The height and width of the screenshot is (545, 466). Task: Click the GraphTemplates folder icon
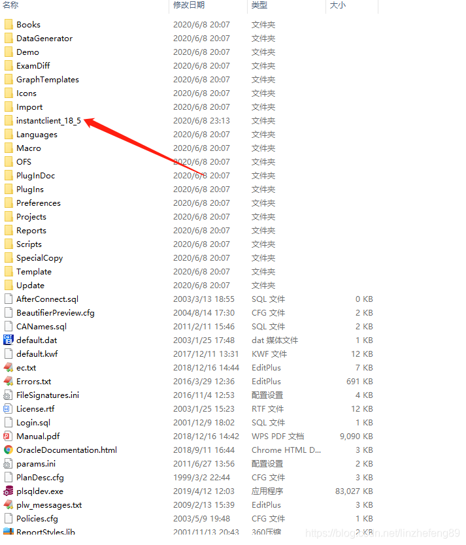pyautogui.click(x=8, y=79)
